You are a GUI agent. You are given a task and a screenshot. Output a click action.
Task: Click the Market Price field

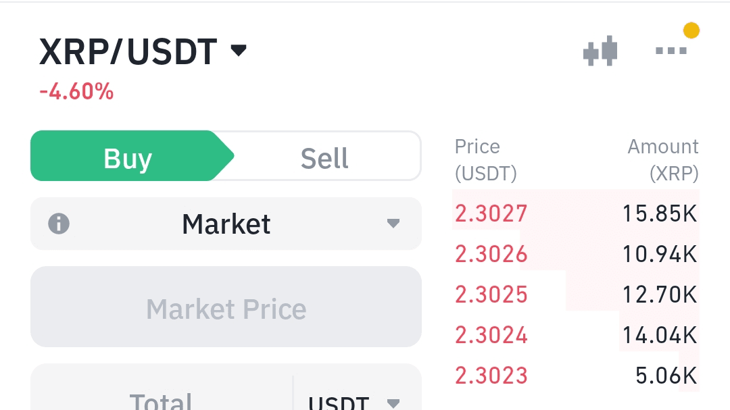tap(226, 309)
